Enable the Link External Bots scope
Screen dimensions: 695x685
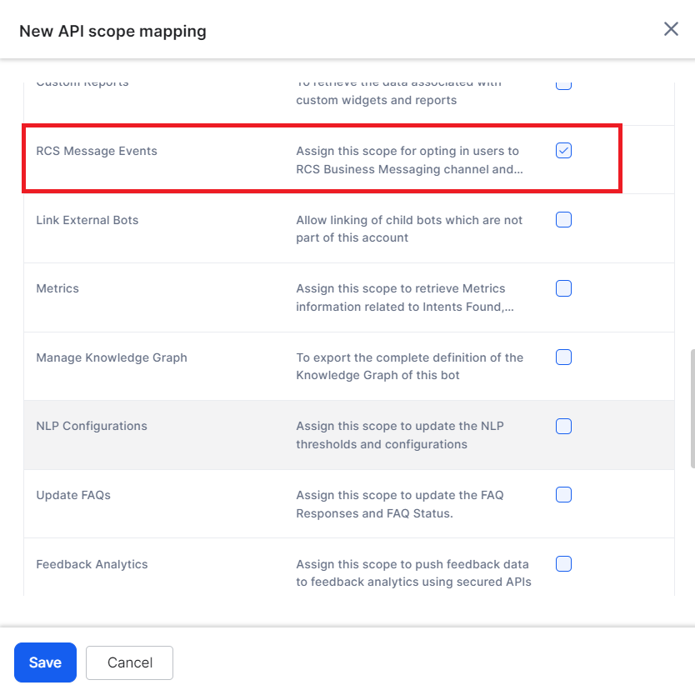pos(563,219)
